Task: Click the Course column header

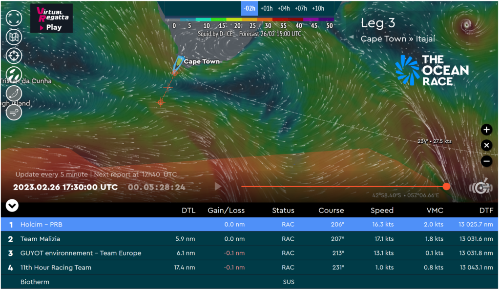Action: point(332,211)
